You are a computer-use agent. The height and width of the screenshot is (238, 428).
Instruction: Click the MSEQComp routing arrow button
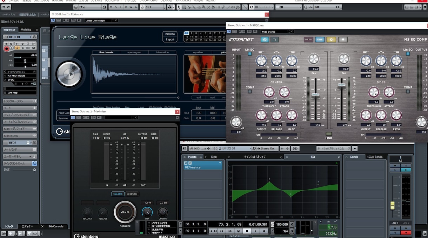point(274,40)
